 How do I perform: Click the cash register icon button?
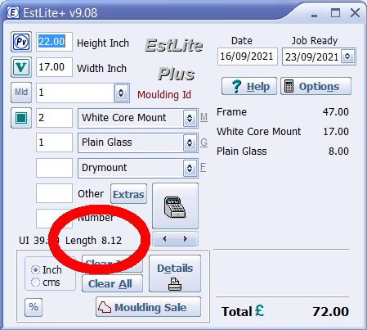[175, 206]
